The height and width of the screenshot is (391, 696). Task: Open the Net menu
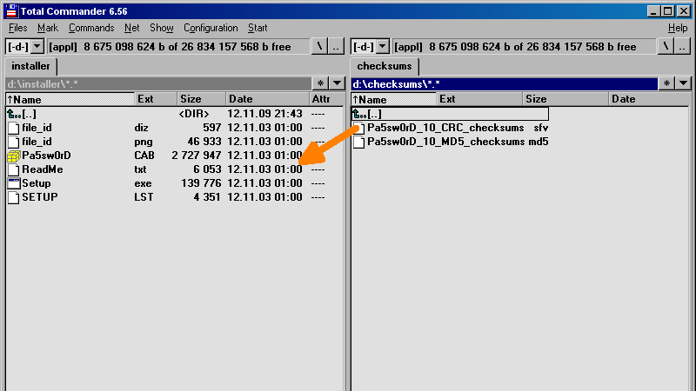[x=132, y=28]
